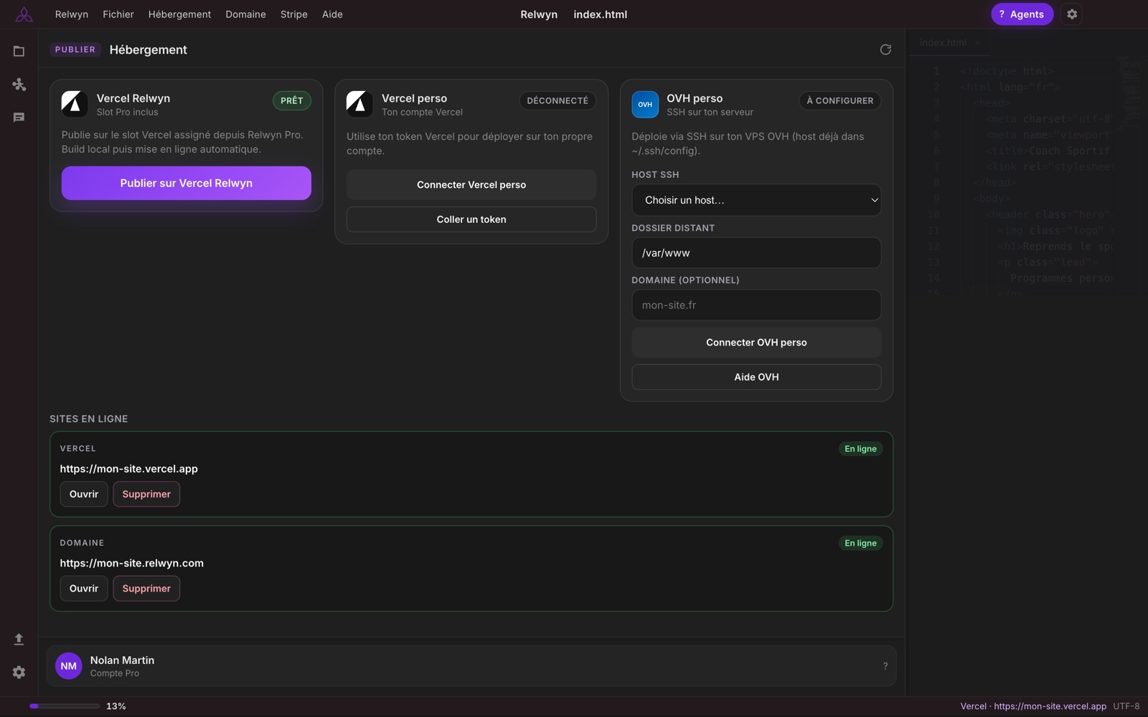This screenshot has height=717, width=1148.
Task: Click the Nolan Martin account name
Action: 122,660
